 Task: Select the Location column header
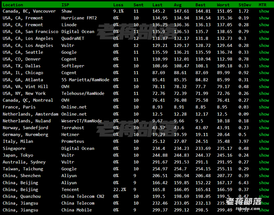pos(13,5)
